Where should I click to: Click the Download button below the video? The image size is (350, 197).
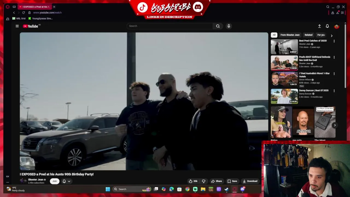pos(250,181)
